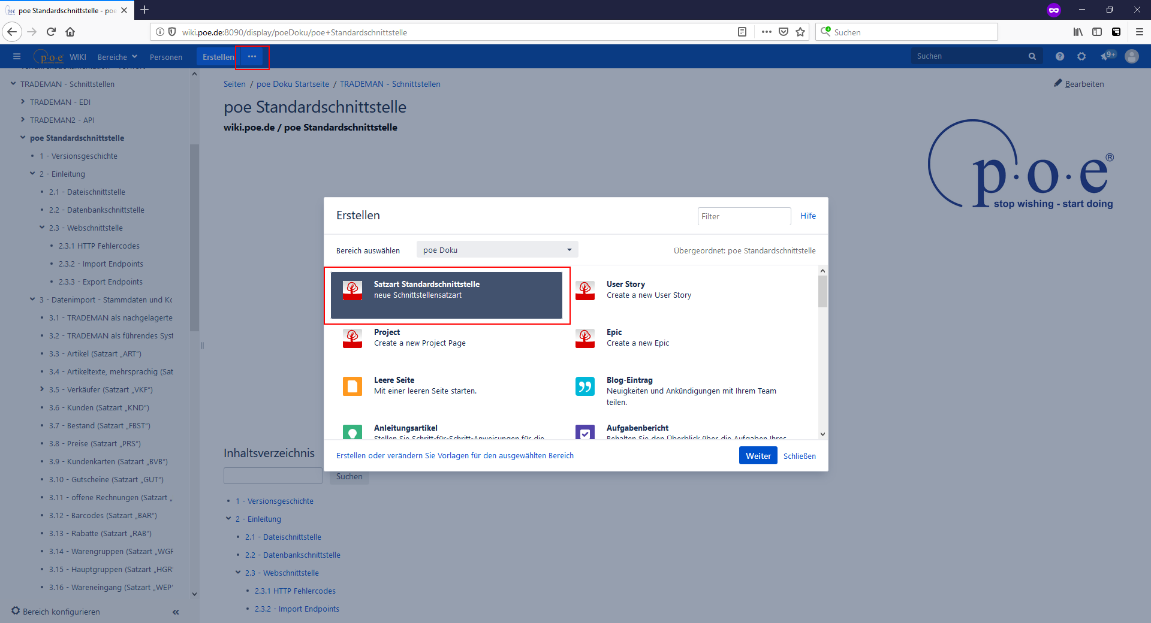Open the settings gear in the wiki header
Screen dimensions: 1151x623
1081,56
